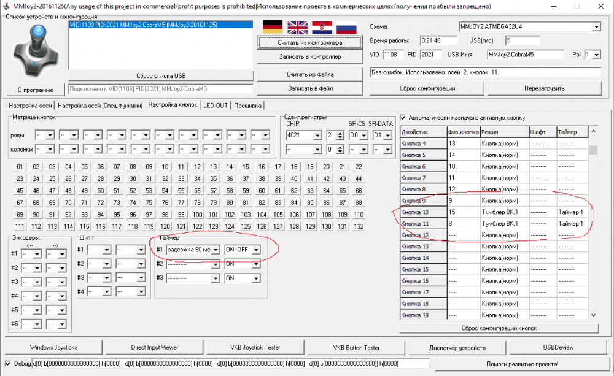
Task: Go to the LED-OUT tab
Action: pyautogui.click(x=215, y=105)
